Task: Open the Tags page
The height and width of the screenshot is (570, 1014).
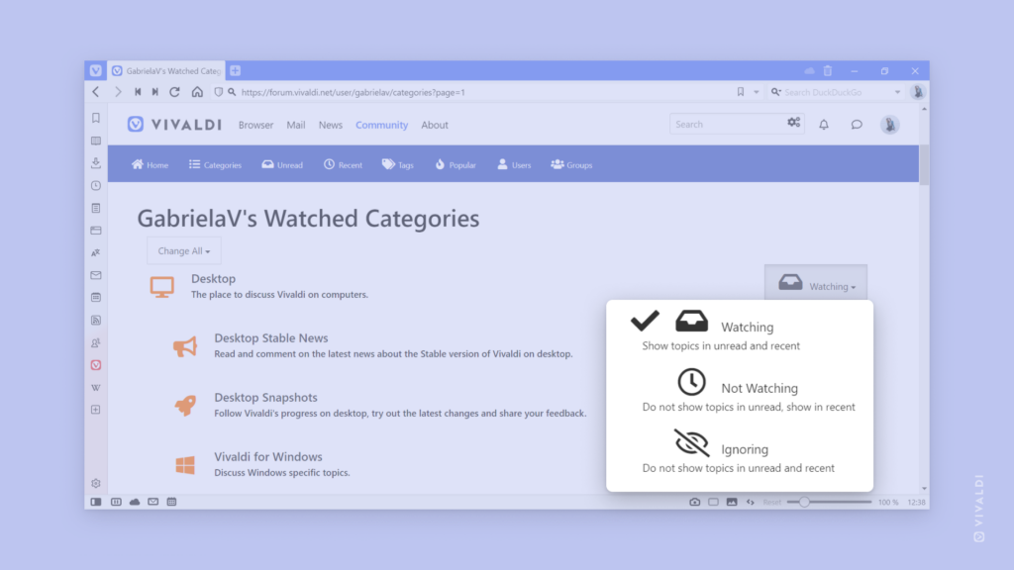Action: (398, 165)
